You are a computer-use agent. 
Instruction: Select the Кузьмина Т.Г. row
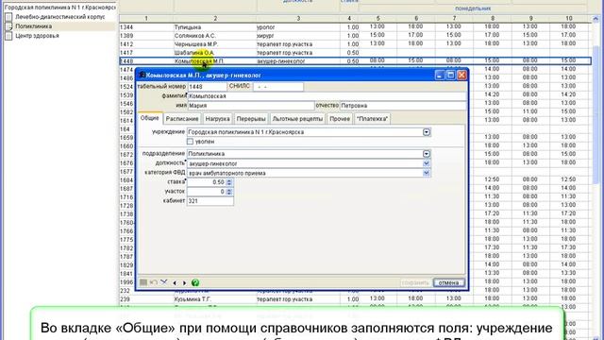pos(355,299)
